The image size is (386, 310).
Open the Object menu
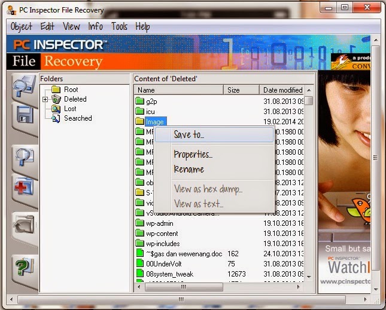pos(21,26)
